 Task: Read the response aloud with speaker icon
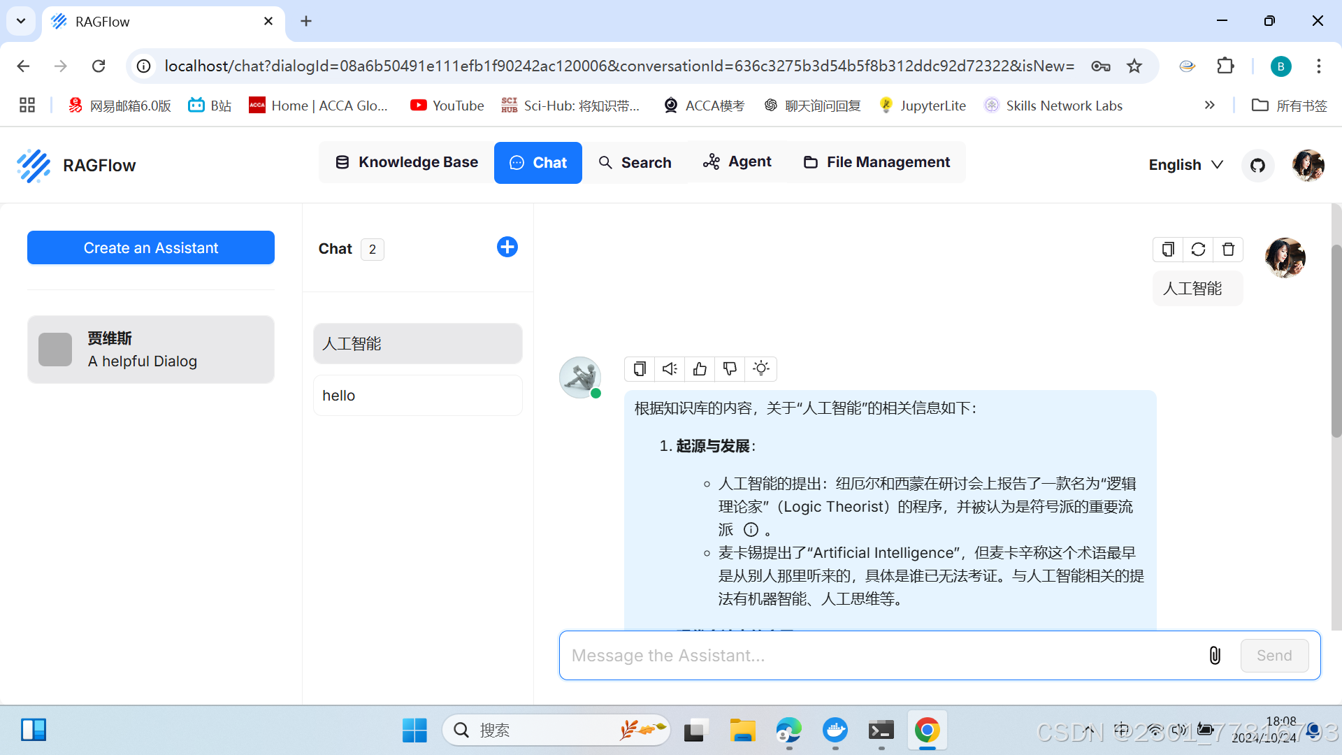[670, 368]
